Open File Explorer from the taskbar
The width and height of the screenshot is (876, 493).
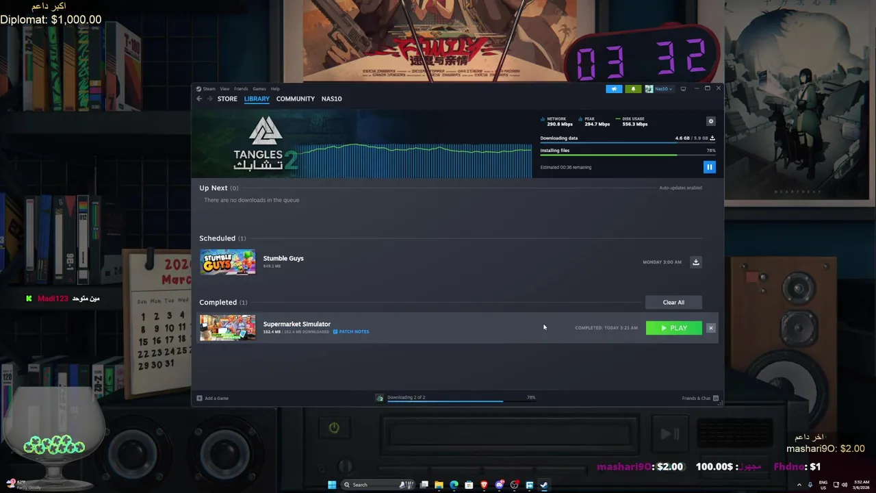tap(439, 485)
